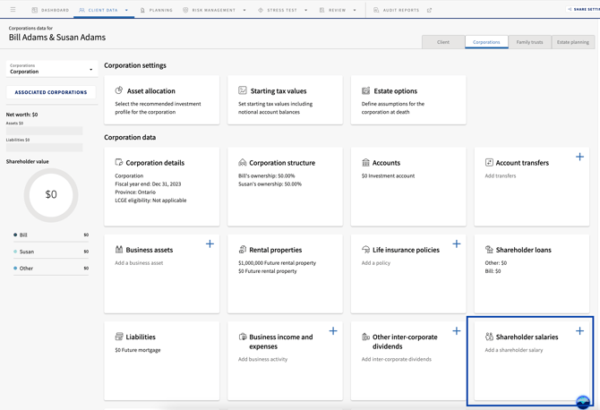The image size is (600, 410).
Task: Add a life insurance policy with plus
Action: point(457,243)
